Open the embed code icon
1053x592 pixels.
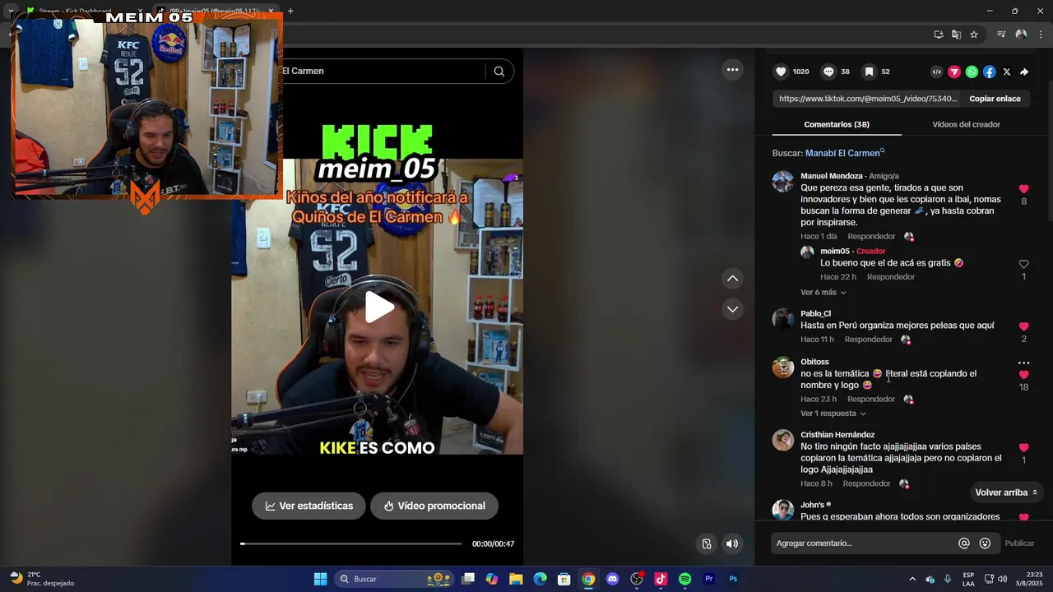[936, 72]
